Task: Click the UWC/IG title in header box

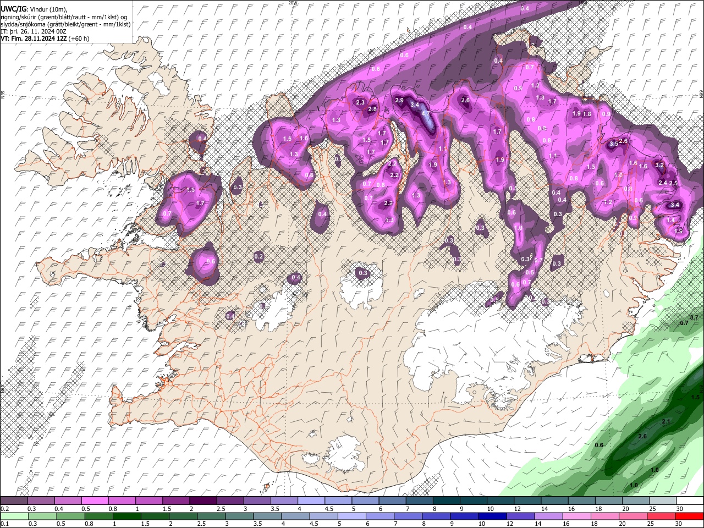Action: tap(13, 9)
